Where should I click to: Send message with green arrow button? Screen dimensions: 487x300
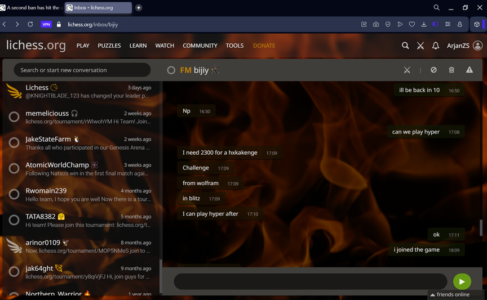(462, 281)
